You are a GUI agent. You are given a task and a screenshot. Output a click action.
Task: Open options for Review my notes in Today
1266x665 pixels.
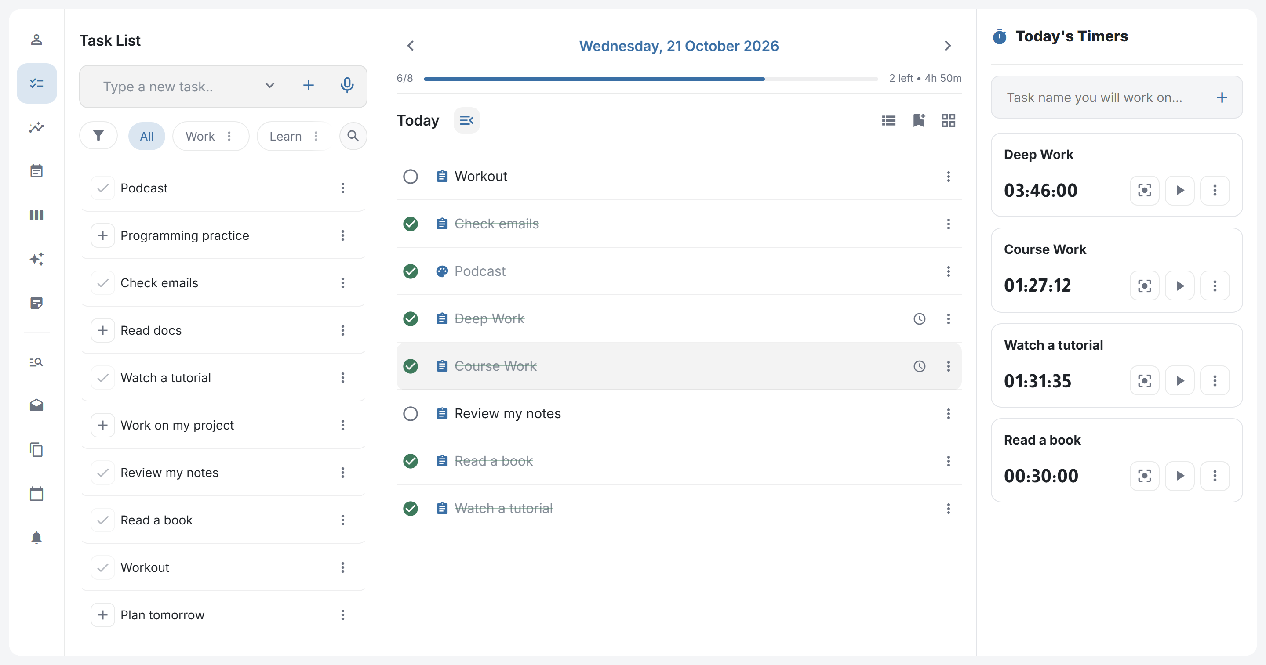coord(948,413)
